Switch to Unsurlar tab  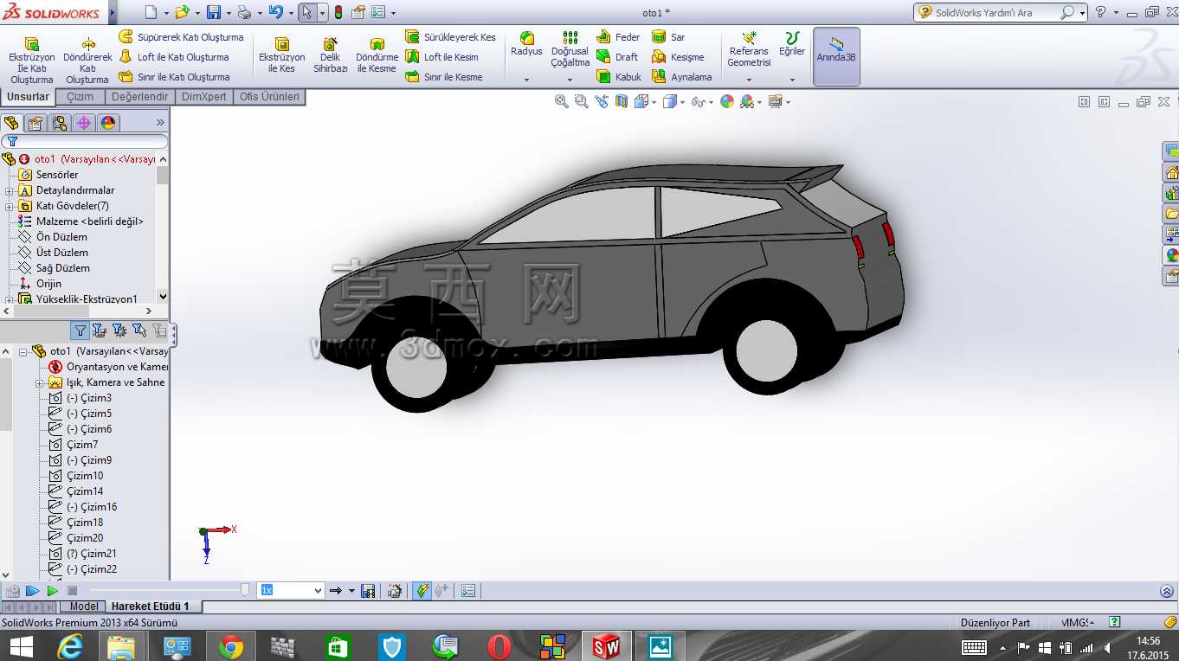[x=29, y=97]
